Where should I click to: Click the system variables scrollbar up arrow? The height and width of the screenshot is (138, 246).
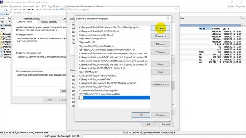pyautogui.click(x=173, y=76)
